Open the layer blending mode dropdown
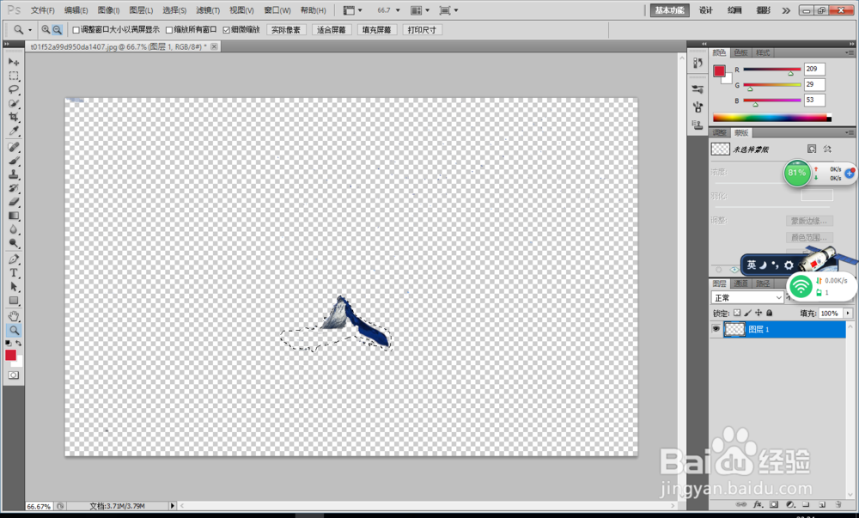This screenshot has height=518, width=859. 746,296
